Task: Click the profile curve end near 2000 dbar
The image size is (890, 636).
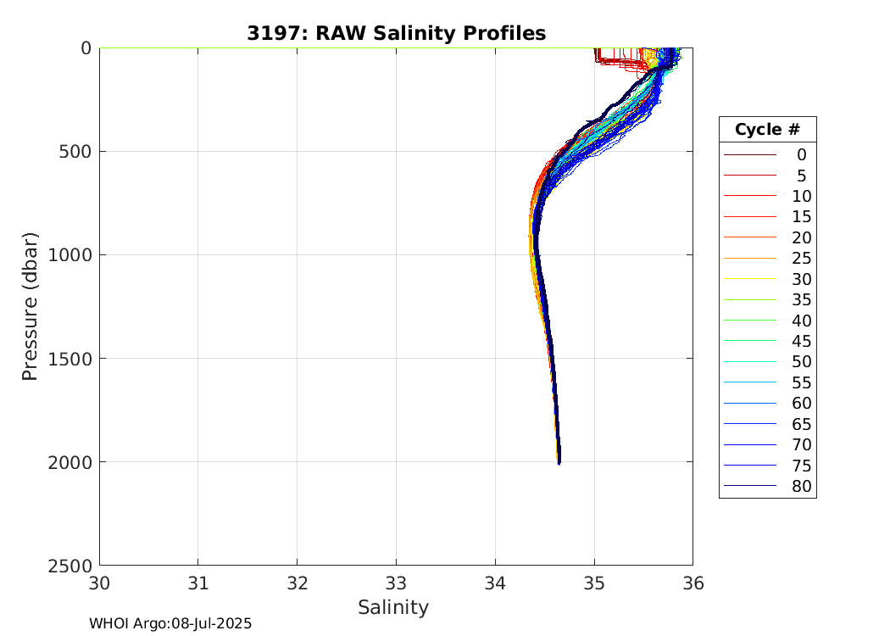Action: point(559,460)
